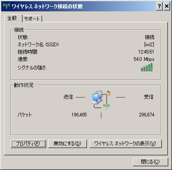Click the 閉じる(C) button

click(x=150, y=162)
